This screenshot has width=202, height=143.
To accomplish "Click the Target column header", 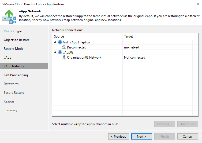I will [x=157, y=36].
